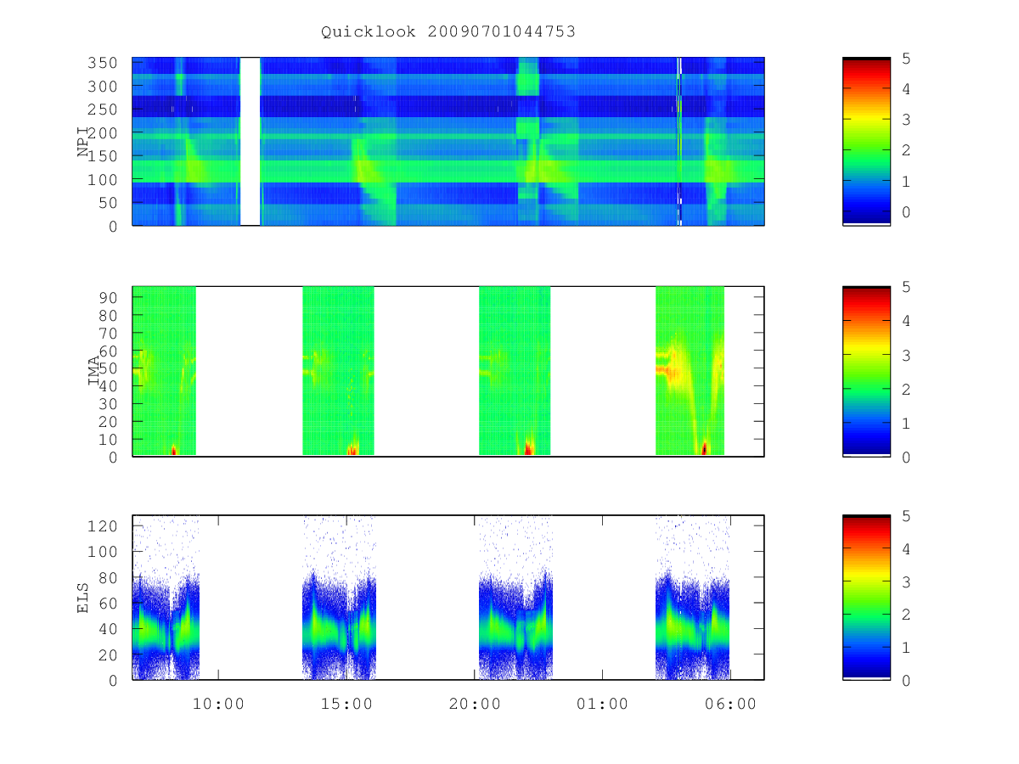Click the ELS panel color scale bar

tap(866, 598)
